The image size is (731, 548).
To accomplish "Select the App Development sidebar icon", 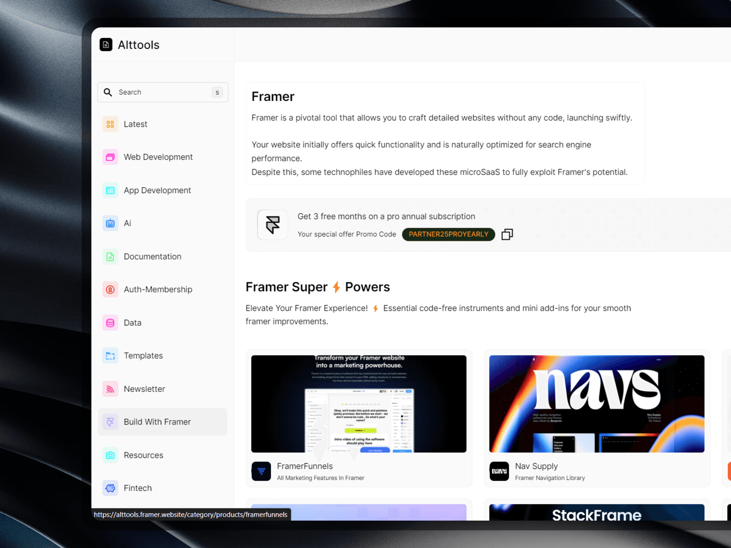I will point(109,190).
